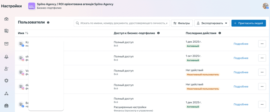Select the shield security icon in sidebar
This screenshot has height=112, width=270.
(x=6, y=81)
